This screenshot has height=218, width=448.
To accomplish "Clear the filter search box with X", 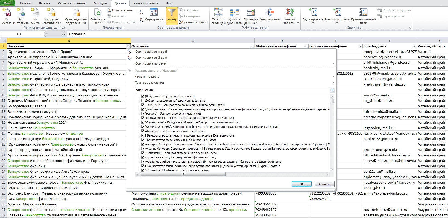I will click(332, 90).
